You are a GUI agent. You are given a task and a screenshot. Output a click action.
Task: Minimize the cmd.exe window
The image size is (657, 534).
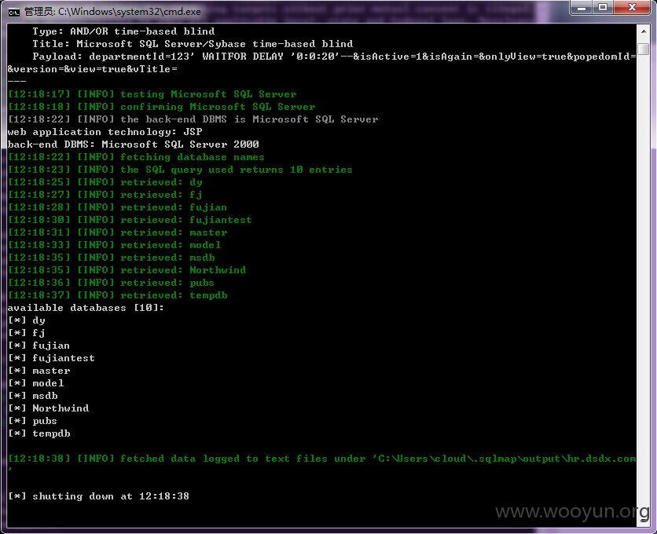581,8
